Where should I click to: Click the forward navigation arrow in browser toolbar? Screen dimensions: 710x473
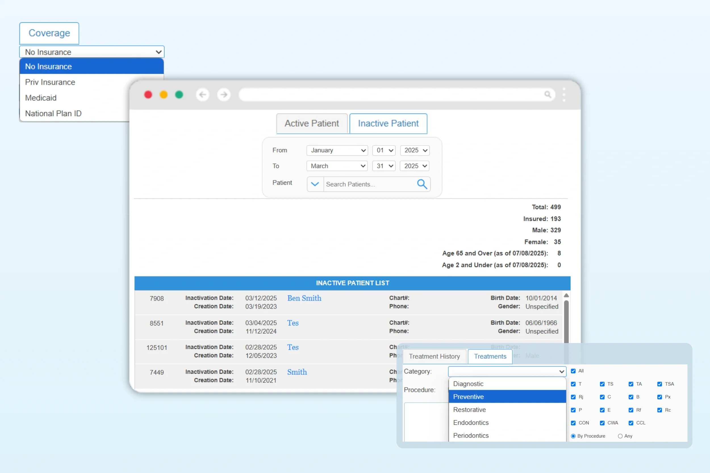click(224, 94)
